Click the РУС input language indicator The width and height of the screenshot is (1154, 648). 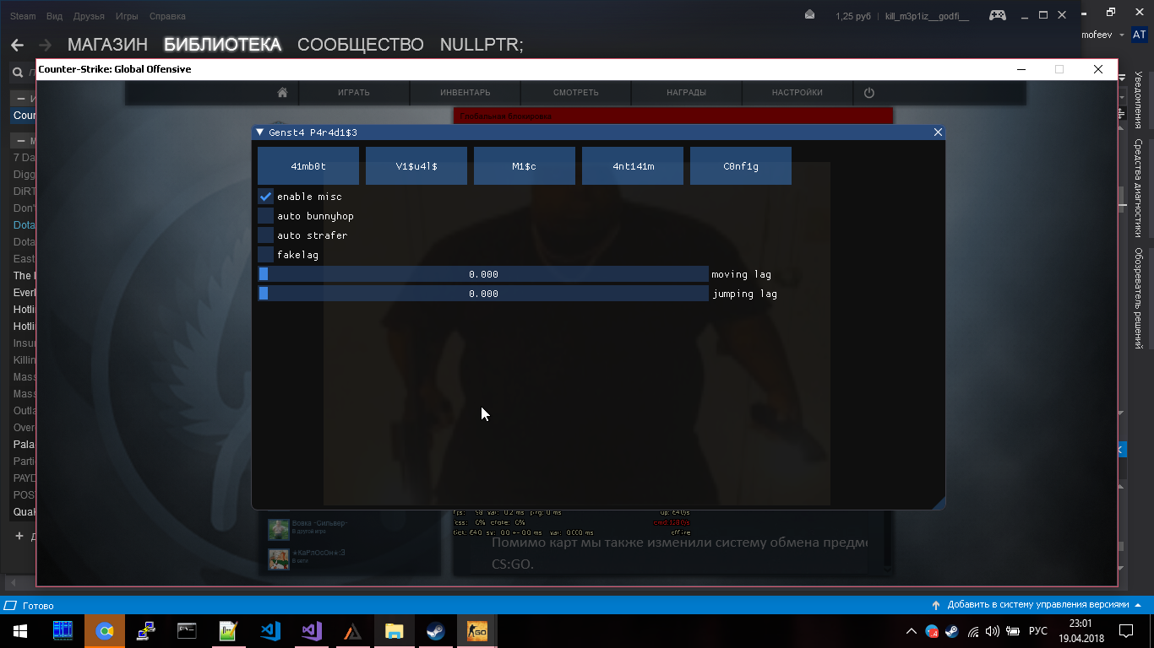1038,631
